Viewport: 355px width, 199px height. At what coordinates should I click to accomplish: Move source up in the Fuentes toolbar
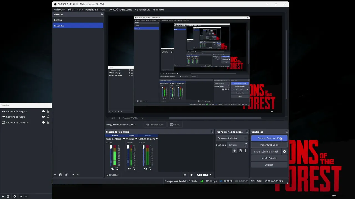pyautogui.click(x=21, y=197)
